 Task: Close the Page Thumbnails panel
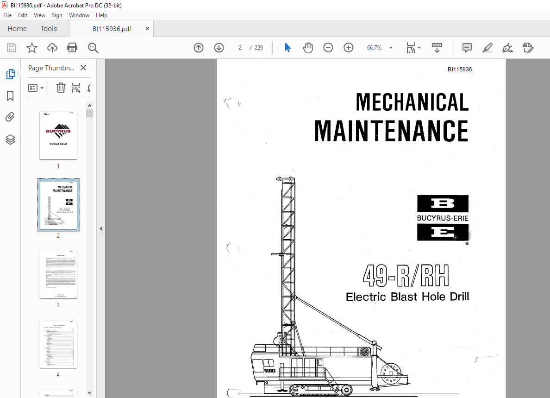tap(83, 68)
